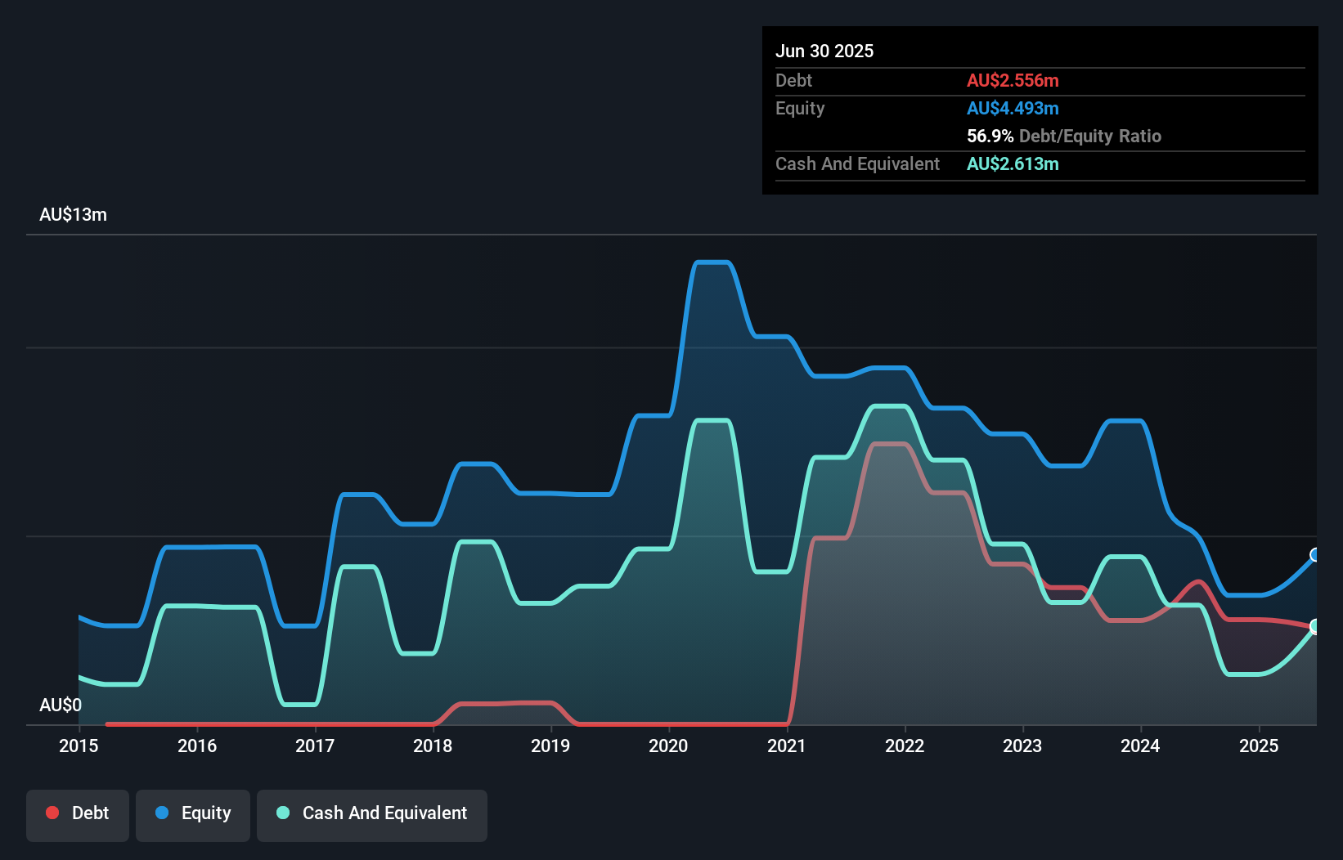The width and height of the screenshot is (1343, 860).
Task: Click the AU$13m y-axis label
Action: (73, 214)
